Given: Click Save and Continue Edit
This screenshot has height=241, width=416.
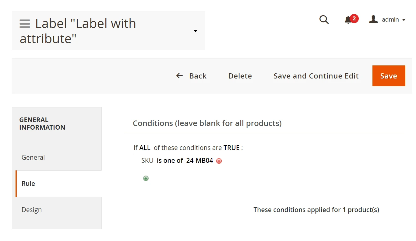Looking at the screenshot, I should click(316, 76).
